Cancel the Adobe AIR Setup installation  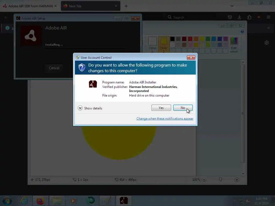(x=54, y=68)
